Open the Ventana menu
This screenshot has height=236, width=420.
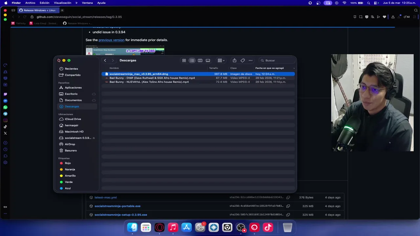pyautogui.click(x=87, y=3)
